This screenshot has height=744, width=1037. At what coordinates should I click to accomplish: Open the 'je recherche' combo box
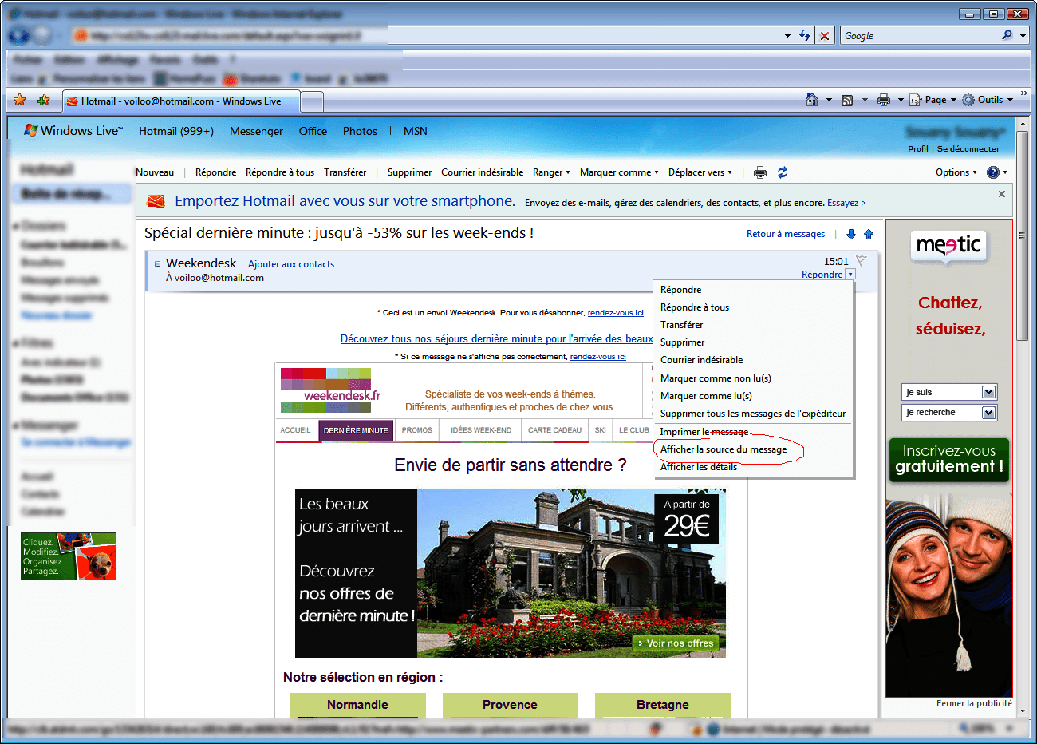coord(949,413)
